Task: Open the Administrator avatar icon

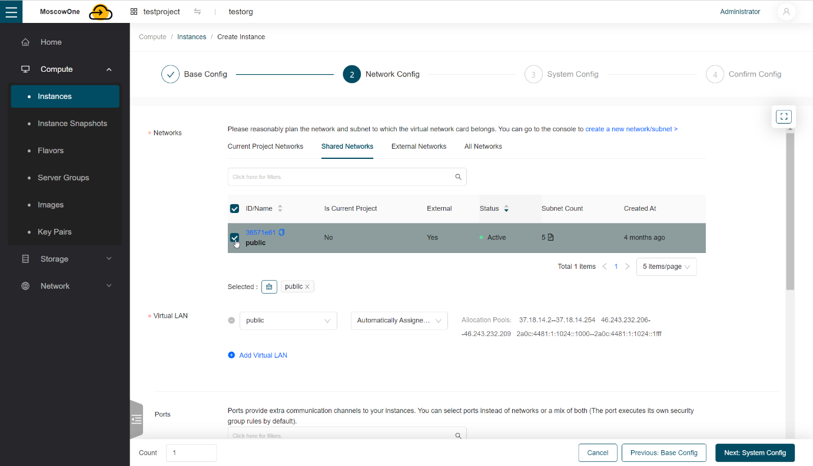Action: tap(787, 11)
